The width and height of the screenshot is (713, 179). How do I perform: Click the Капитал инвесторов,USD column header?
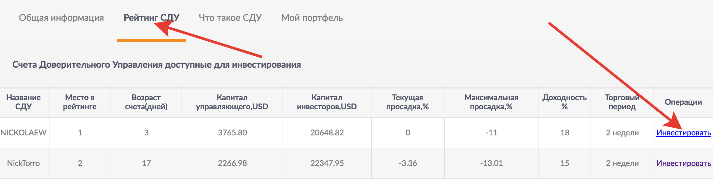click(327, 102)
